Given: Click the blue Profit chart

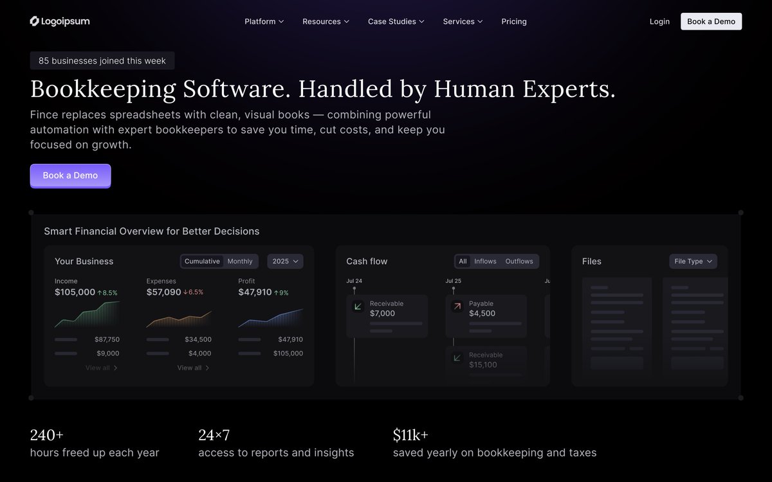Looking at the screenshot, I should [270, 318].
